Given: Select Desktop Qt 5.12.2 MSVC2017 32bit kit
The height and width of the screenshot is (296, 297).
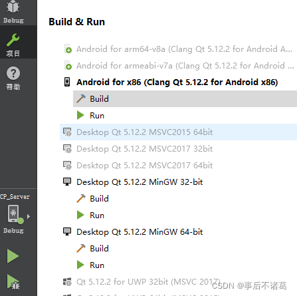Looking at the screenshot, I should [138, 149].
